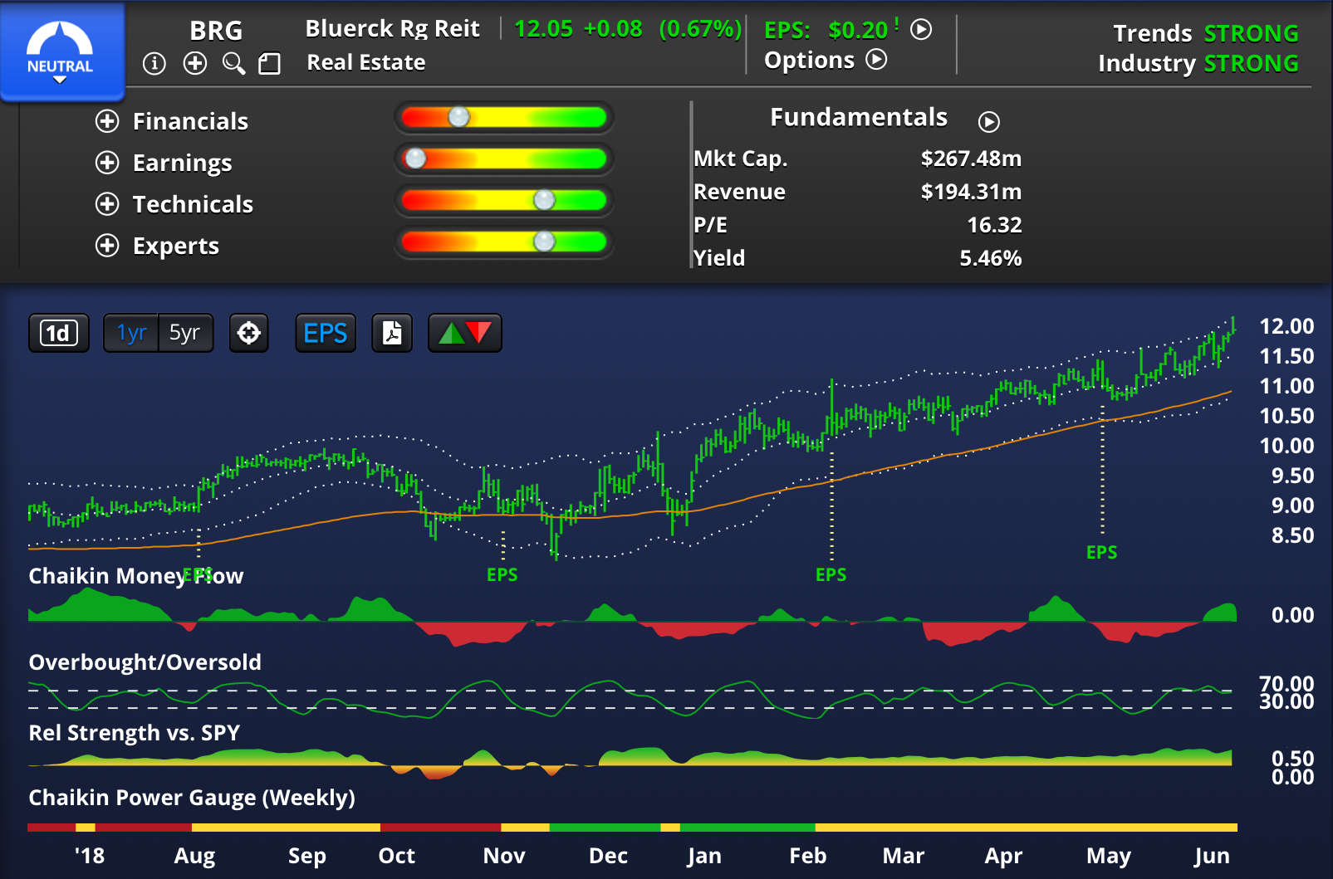Click the add-to-watchlist plus icon under BRG
The width and height of the screenshot is (1333, 879).
(195, 63)
